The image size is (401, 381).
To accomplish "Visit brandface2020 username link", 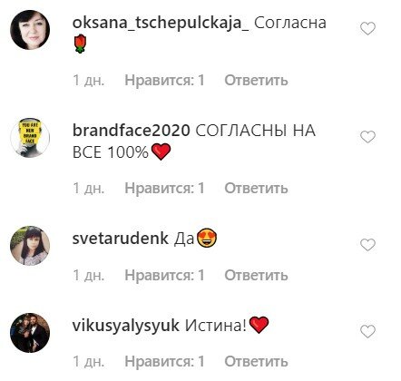I will coord(132,131).
